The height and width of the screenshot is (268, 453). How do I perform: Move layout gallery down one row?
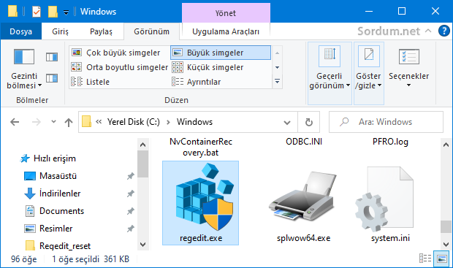[x=277, y=67]
